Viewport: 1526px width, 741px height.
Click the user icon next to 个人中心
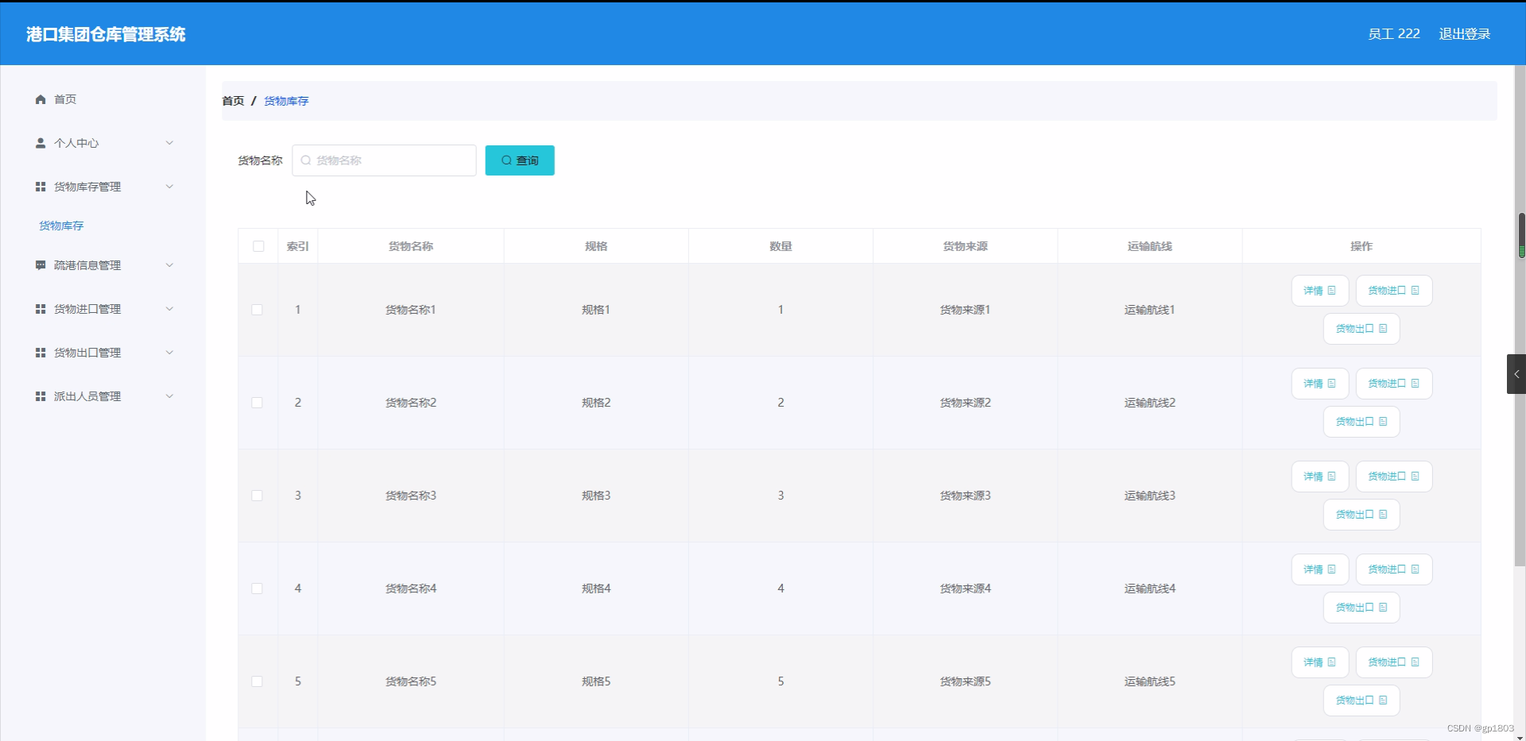tap(40, 143)
